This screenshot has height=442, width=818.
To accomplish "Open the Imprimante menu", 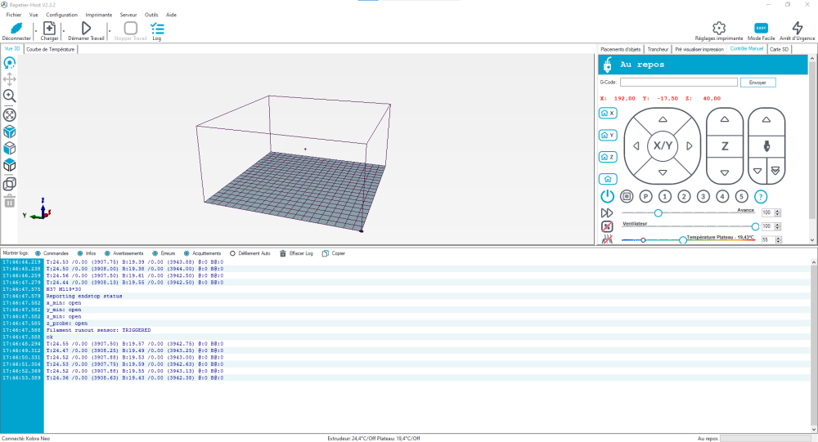I will point(99,15).
